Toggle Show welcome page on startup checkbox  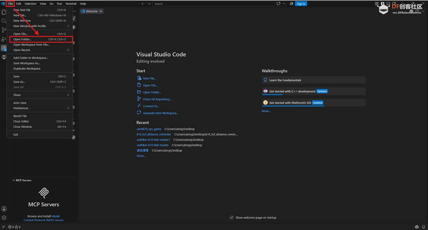point(231,218)
